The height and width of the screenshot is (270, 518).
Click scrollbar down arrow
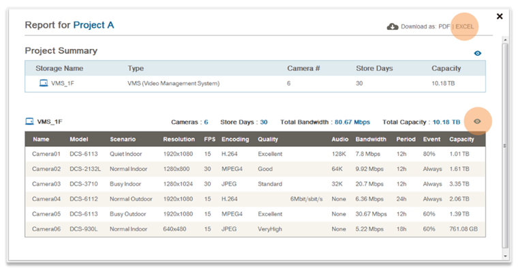coord(505,256)
